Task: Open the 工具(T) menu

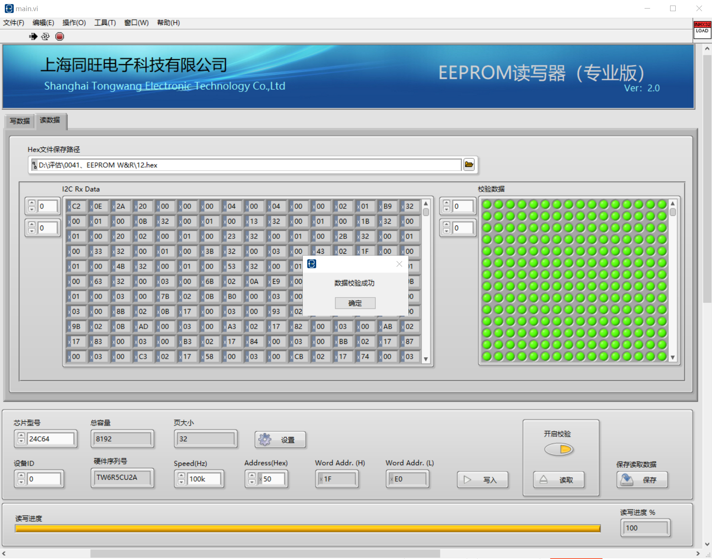Action: (105, 23)
